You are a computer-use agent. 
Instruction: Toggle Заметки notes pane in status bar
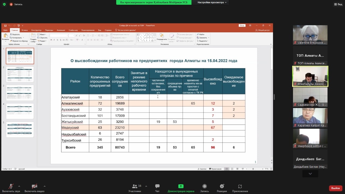202,169
